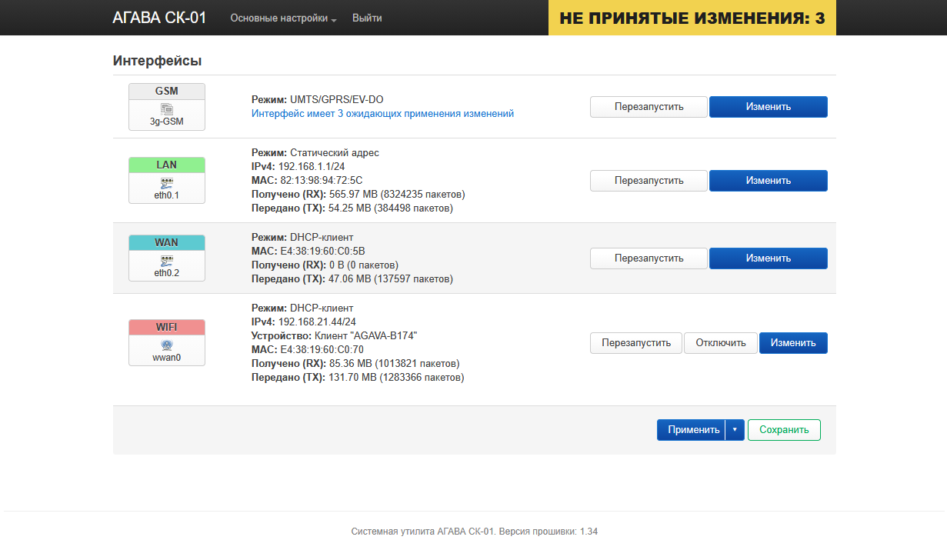Open the unapplied changes banner
This screenshot has height=550, width=947.
coord(692,18)
